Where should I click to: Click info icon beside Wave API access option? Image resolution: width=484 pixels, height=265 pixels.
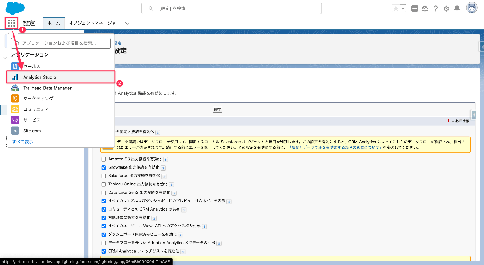point(204,226)
